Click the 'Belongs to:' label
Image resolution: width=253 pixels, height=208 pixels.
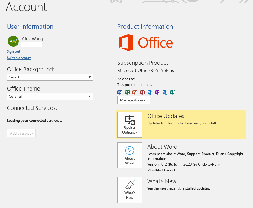pos(126,79)
